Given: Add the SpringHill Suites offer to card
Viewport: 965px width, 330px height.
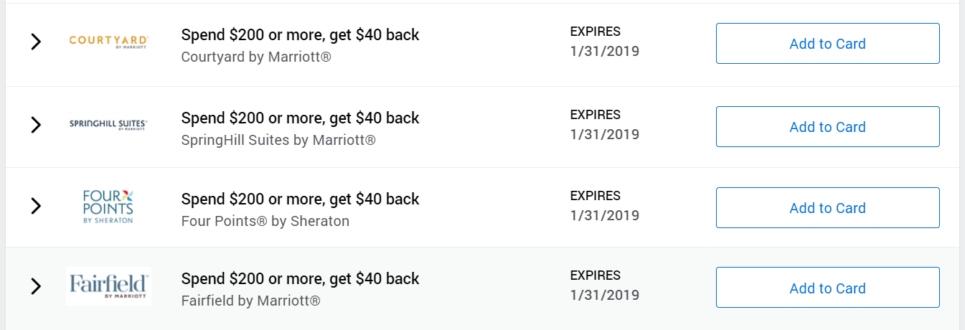Looking at the screenshot, I should 827,127.
